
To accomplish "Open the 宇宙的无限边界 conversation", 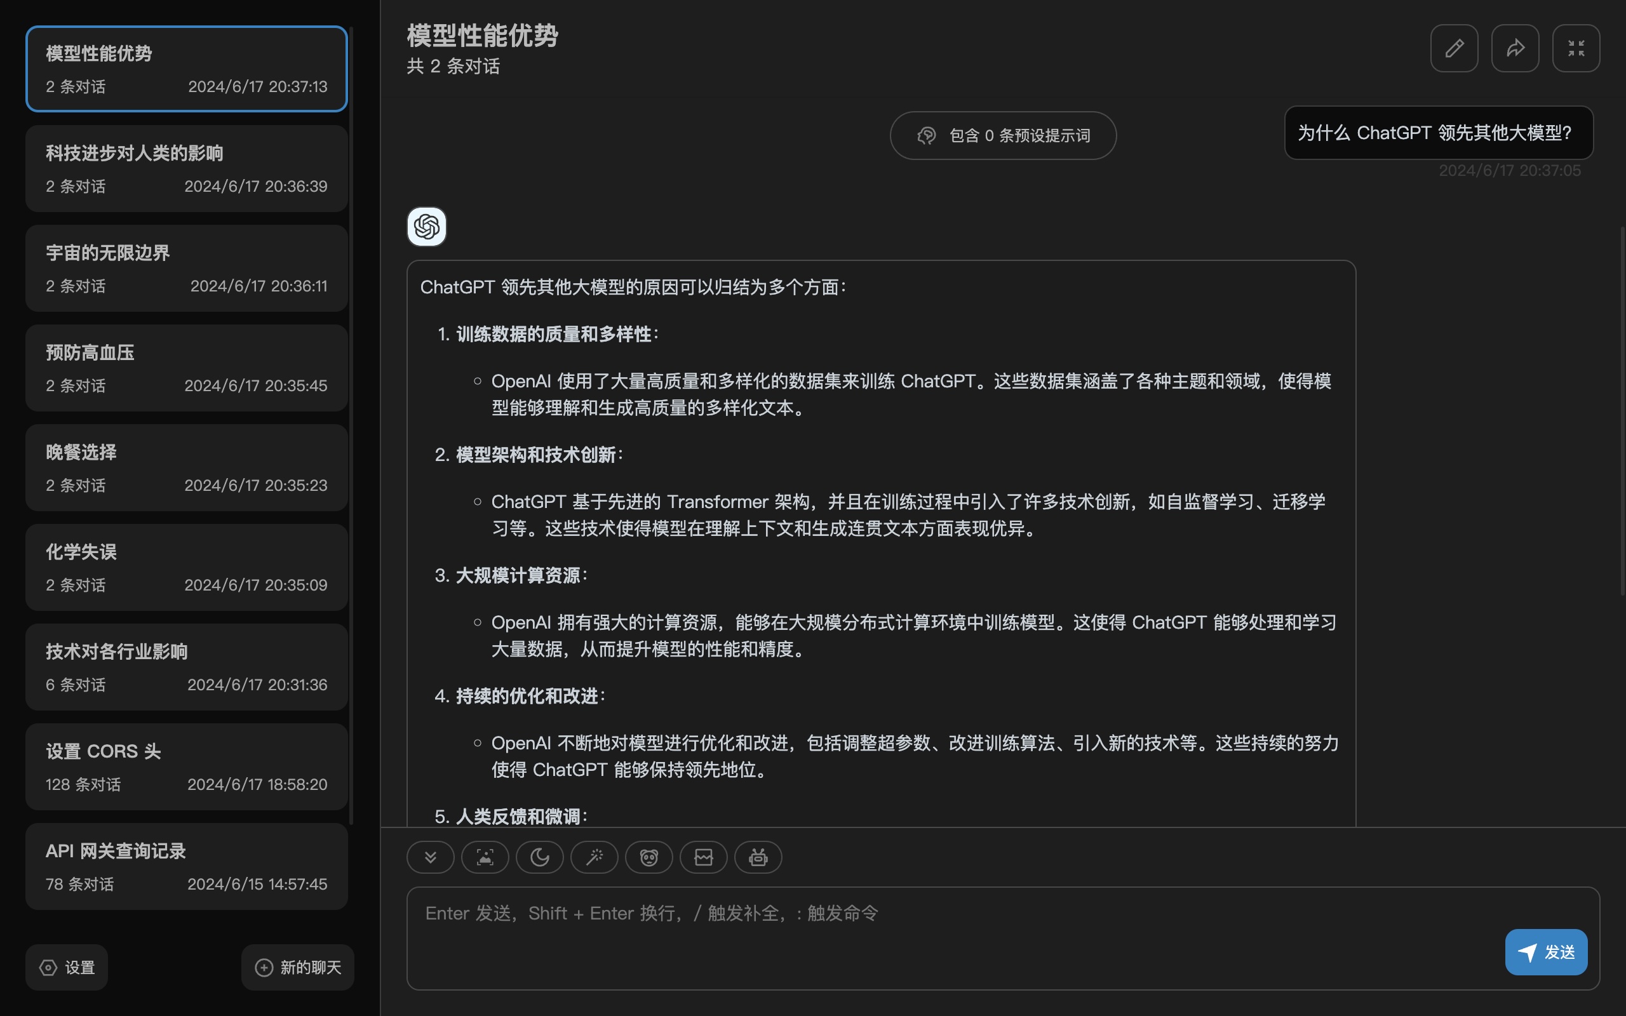I will [187, 268].
